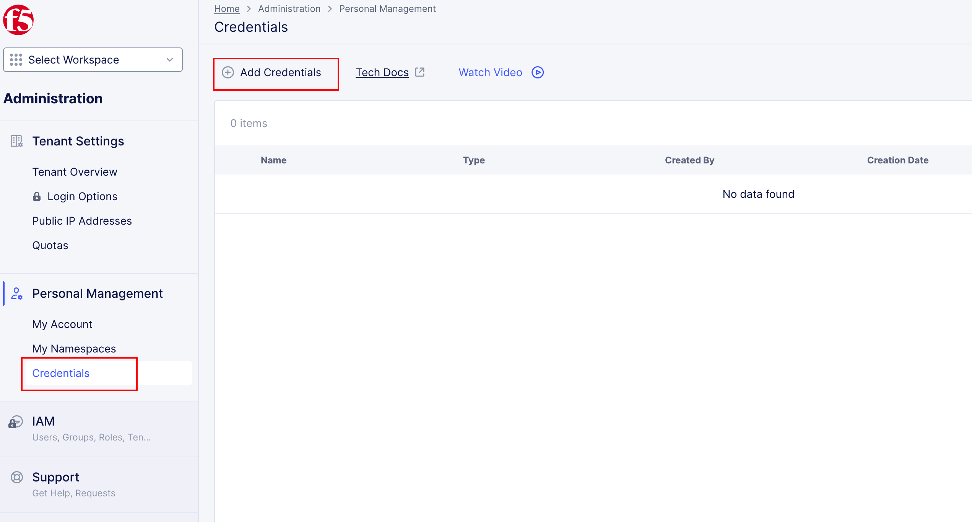
Task: Click the Tech Docs external-link icon
Action: click(420, 72)
